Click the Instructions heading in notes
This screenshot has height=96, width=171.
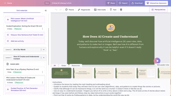(57, 82)
